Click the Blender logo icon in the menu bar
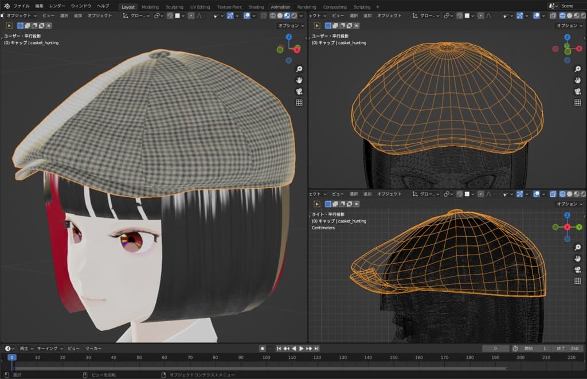Image resolution: width=587 pixels, height=379 pixels. click(x=6, y=6)
